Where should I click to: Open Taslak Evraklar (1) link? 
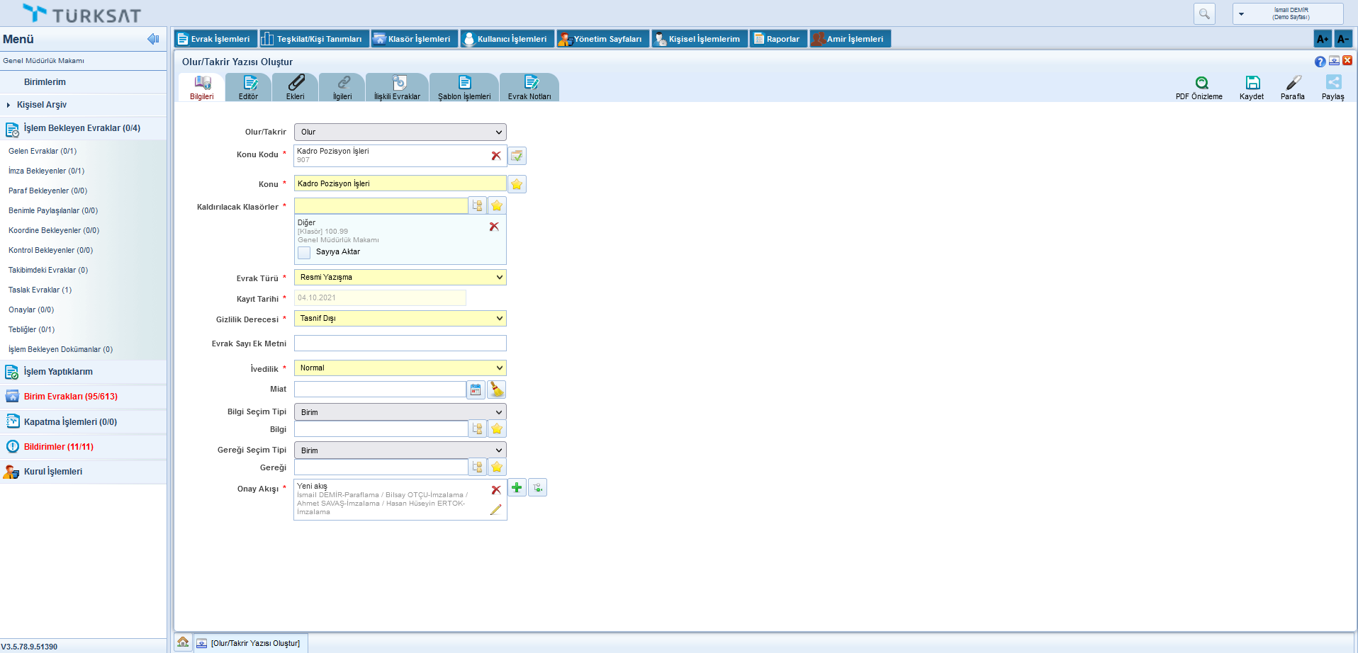point(40,290)
